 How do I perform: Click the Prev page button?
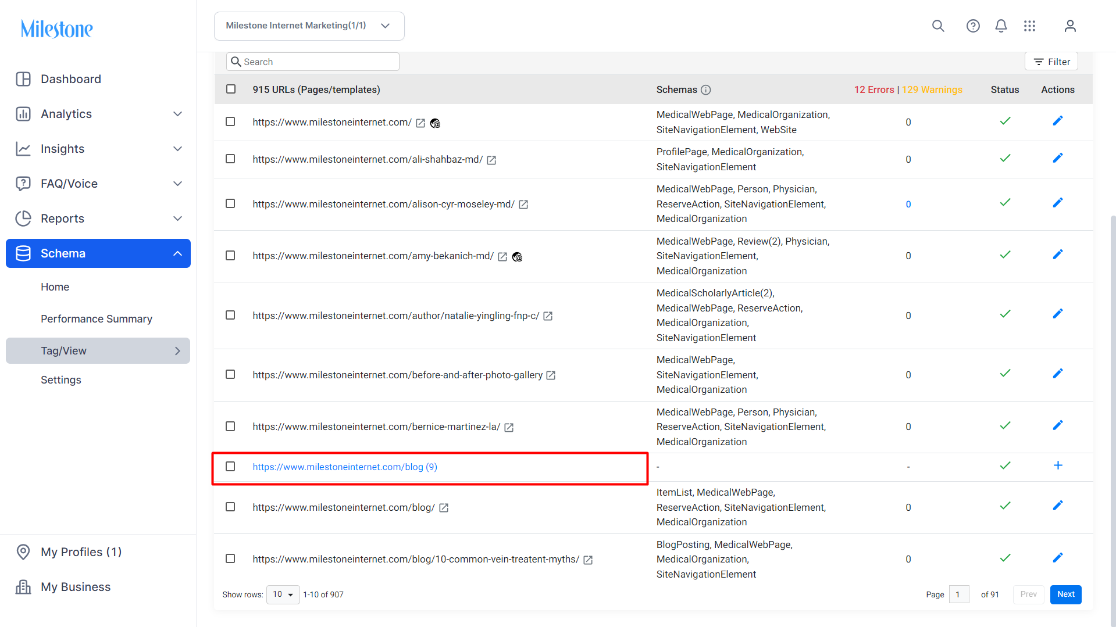1029,594
